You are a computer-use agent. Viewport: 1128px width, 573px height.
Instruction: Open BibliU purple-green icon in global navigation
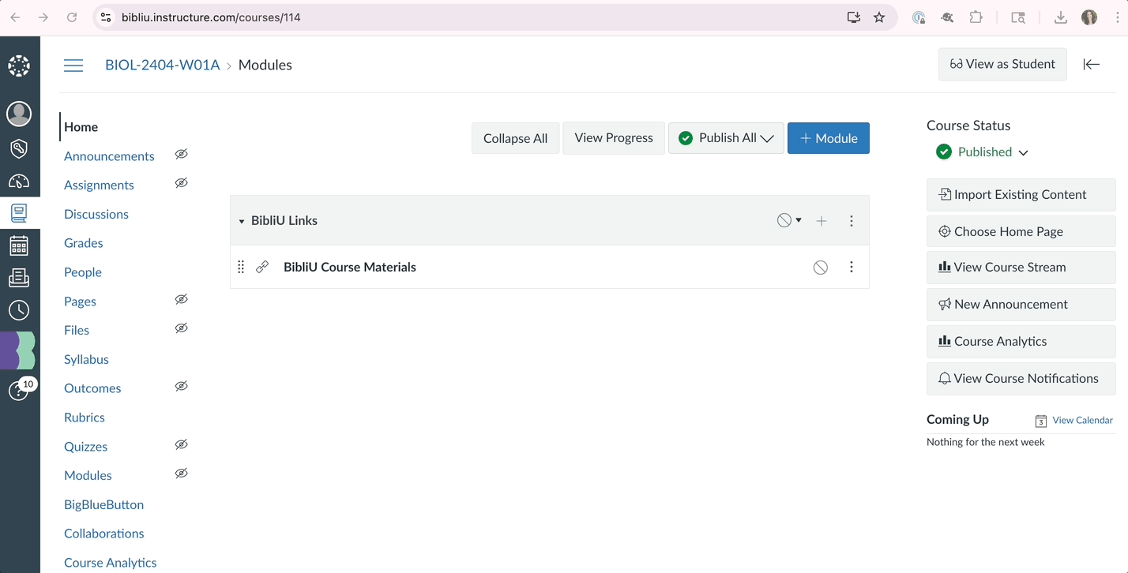pos(17,350)
